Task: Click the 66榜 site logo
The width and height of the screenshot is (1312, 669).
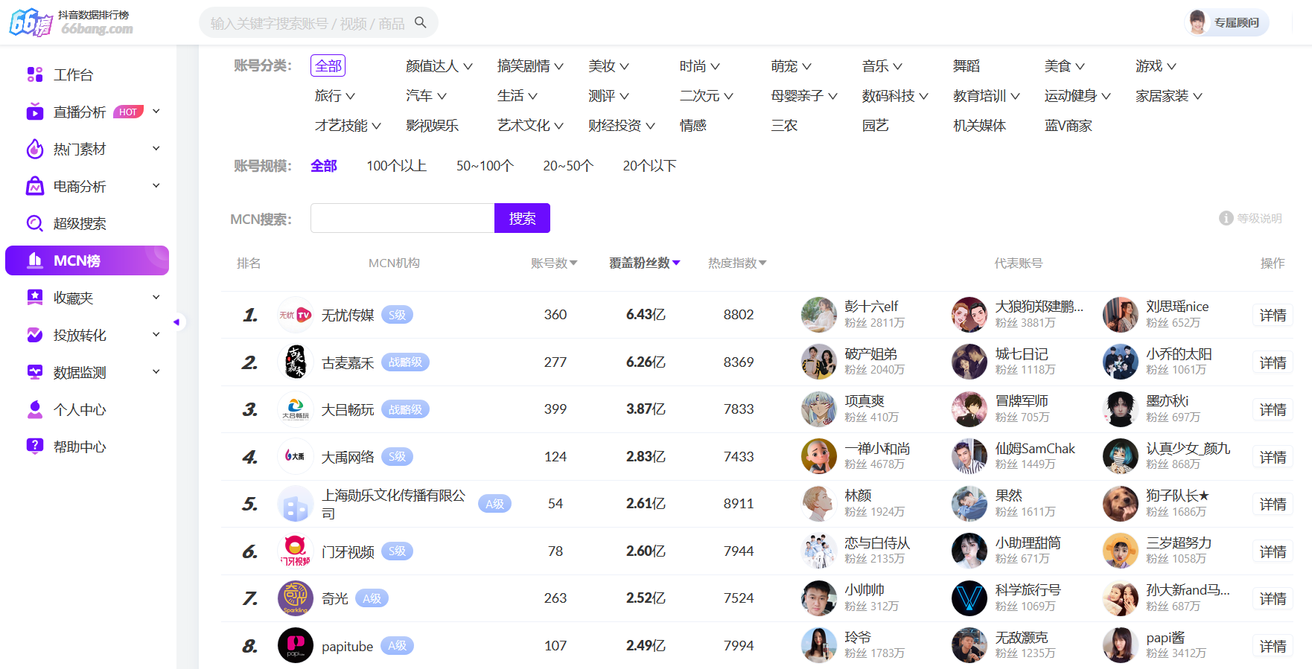Action: 71,22
